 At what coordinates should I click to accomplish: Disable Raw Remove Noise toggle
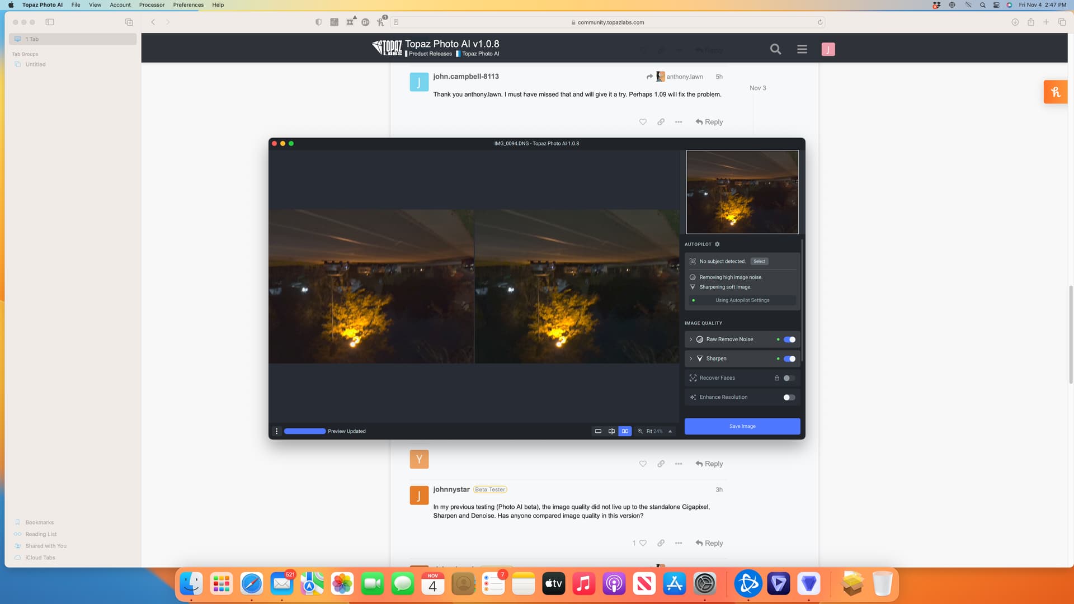point(789,339)
